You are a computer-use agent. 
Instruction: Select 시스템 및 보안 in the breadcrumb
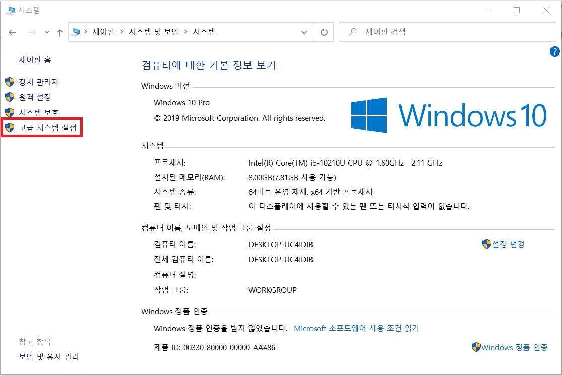point(153,32)
